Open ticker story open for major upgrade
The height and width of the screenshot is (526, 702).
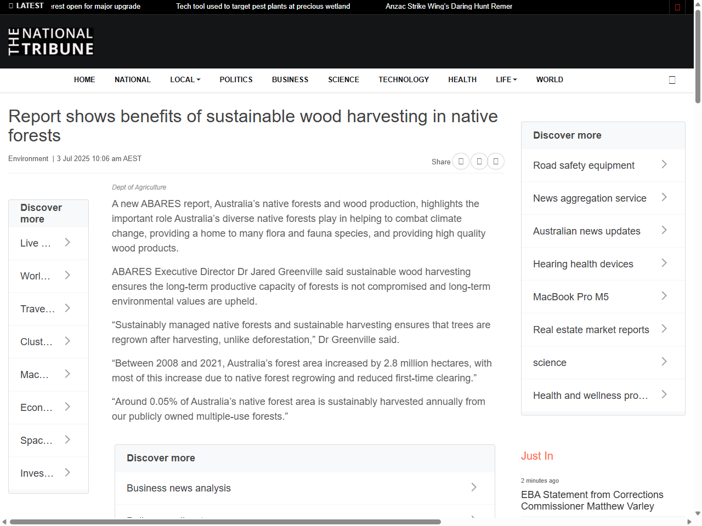[96, 7]
